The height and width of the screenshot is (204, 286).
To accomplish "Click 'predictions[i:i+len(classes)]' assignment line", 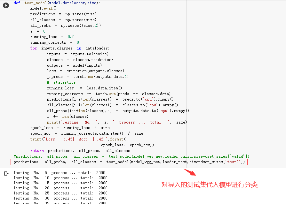I will click(110, 99).
